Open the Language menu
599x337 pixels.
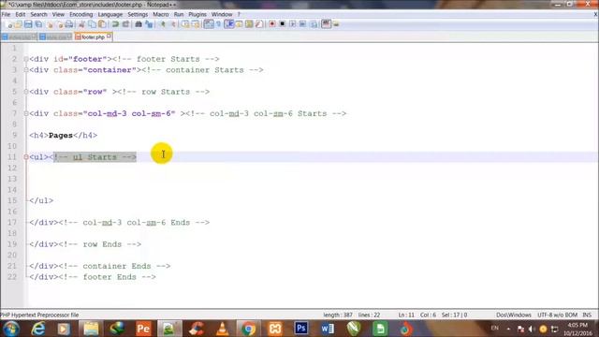[110, 15]
